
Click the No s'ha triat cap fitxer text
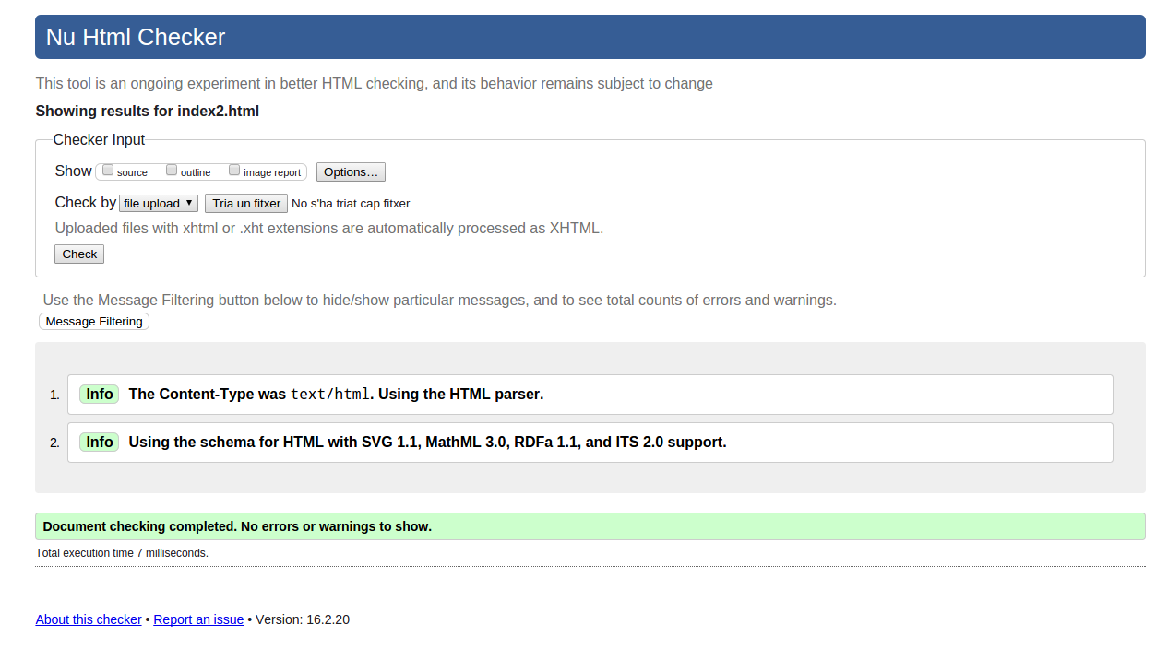click(351, 204)
